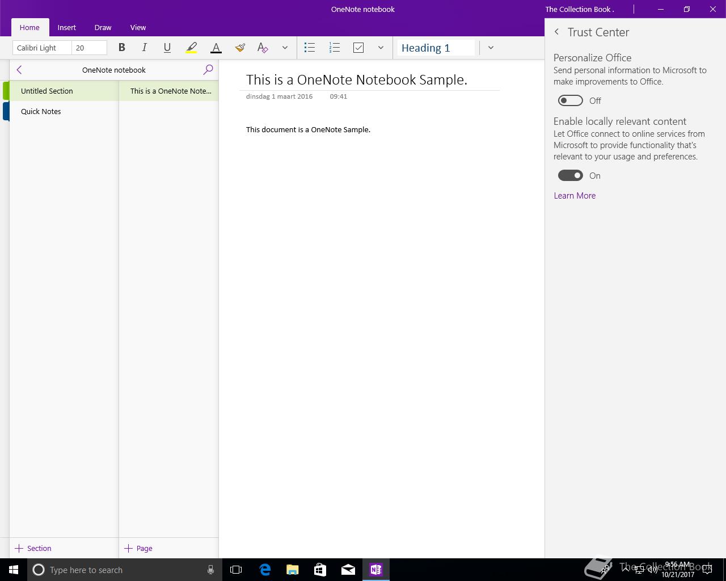Toggle bold formatting
The image size is (726, 581).
click(x=121, y=48)
